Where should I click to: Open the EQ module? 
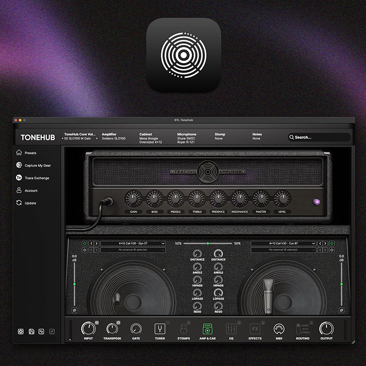tap(231, 329)
